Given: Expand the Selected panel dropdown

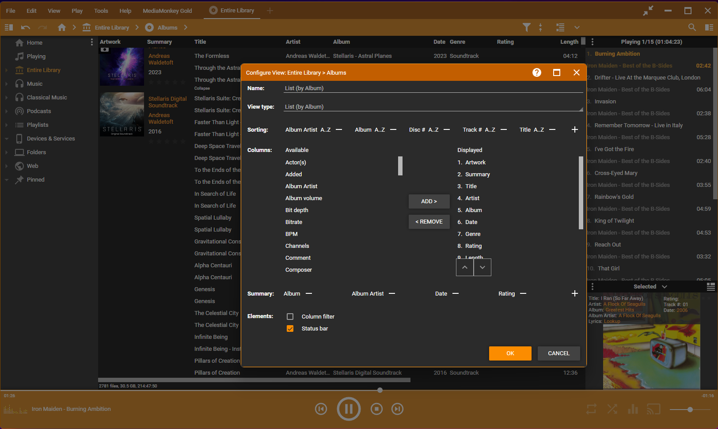Looking at the screenshot, I should pos(665,287).
